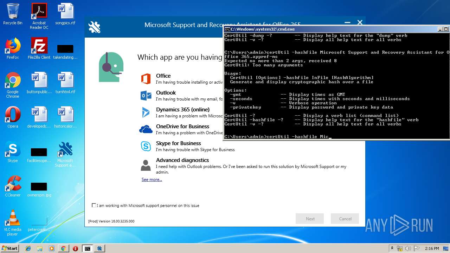Select the Outlook app icon

(146, 96)
